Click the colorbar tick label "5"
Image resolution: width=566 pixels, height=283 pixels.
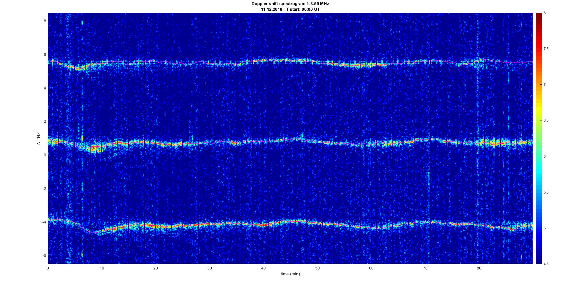click(545, 228)
